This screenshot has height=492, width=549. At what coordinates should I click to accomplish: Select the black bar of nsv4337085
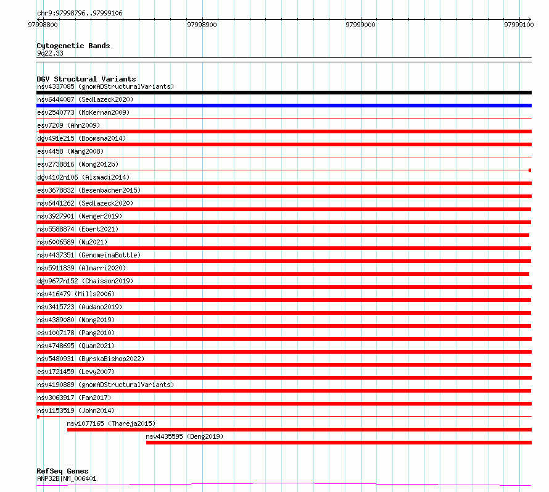tap(284, 93)
